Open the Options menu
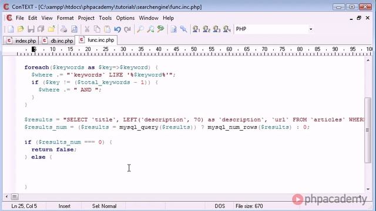376x211 pixels. click(125, 18)
